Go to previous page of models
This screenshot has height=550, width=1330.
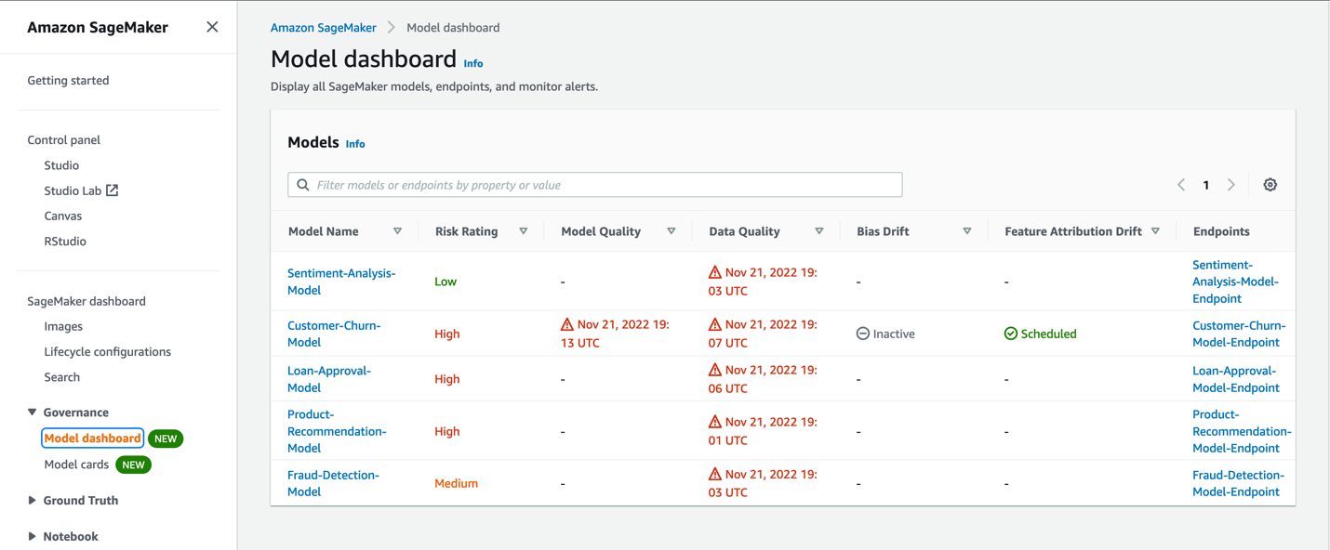(x=1181, y=185)
